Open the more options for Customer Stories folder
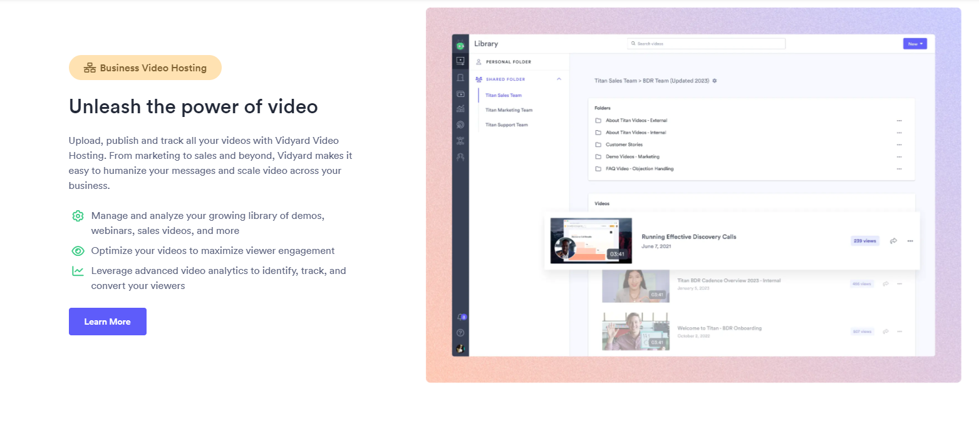This screenshot has height=421, width=979. point(899,145)
